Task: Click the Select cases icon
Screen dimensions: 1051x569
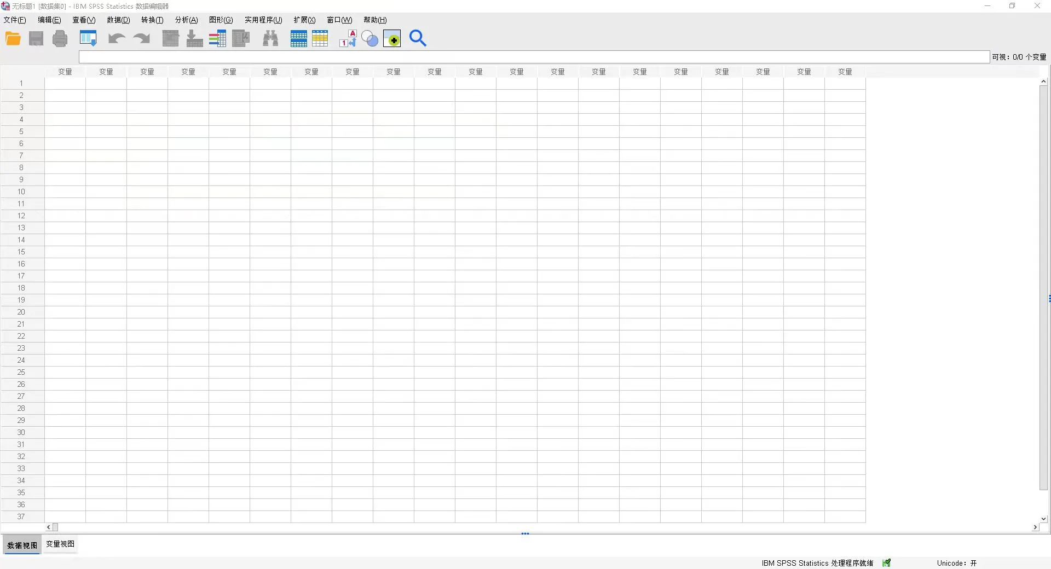Action: pyautogui.click(x=320, y=38)
